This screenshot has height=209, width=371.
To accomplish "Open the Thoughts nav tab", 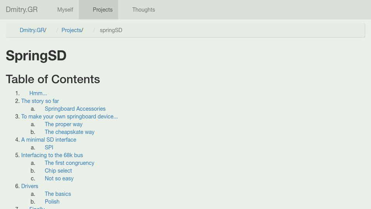I will [143, 10].
